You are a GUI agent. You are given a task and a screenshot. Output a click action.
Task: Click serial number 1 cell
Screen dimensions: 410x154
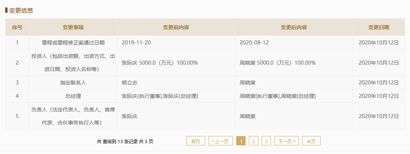tap(17, 43)
